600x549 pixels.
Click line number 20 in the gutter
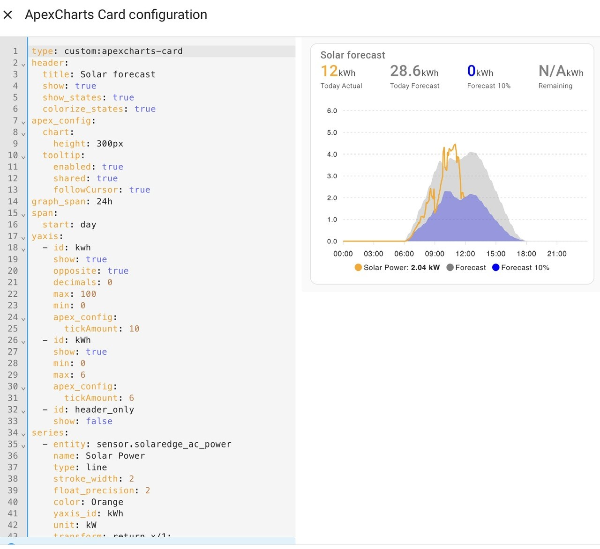click(13, 271)
